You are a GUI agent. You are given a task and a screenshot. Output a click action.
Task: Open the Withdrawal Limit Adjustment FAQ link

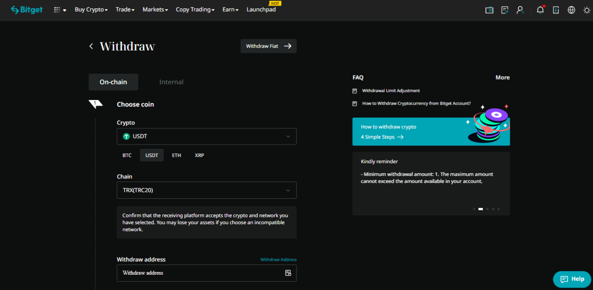391,91
